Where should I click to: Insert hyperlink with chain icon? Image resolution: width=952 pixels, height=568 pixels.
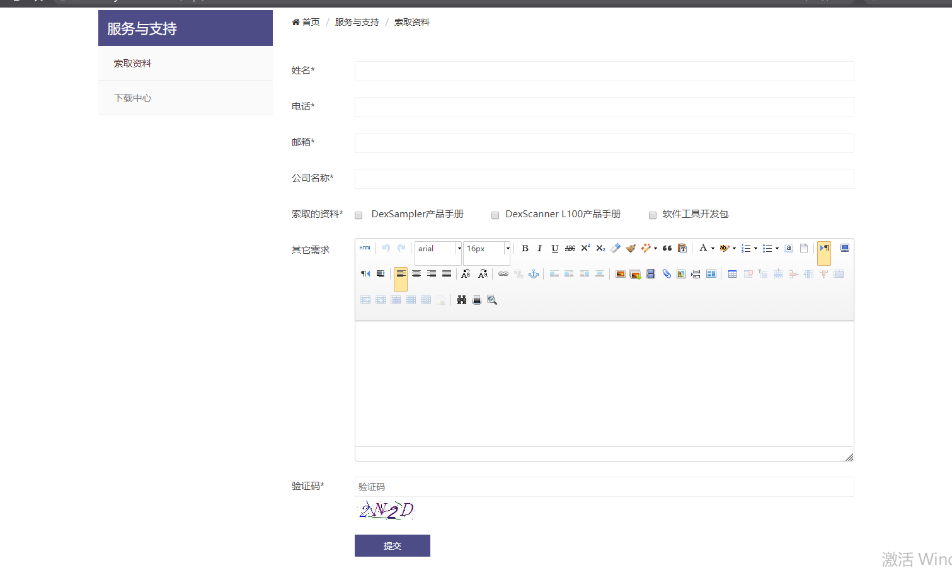(x=503, y=274)
